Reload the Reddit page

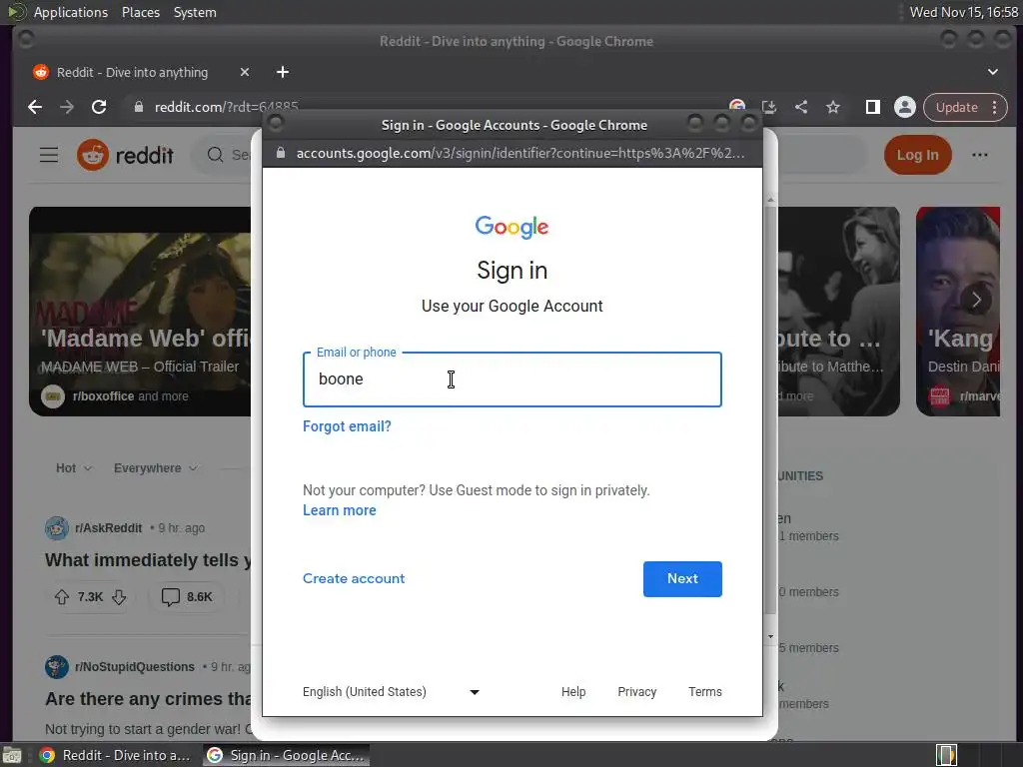[99, 107]
